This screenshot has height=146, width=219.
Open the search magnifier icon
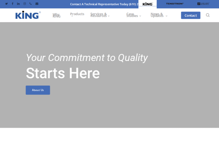pos(208,15)
